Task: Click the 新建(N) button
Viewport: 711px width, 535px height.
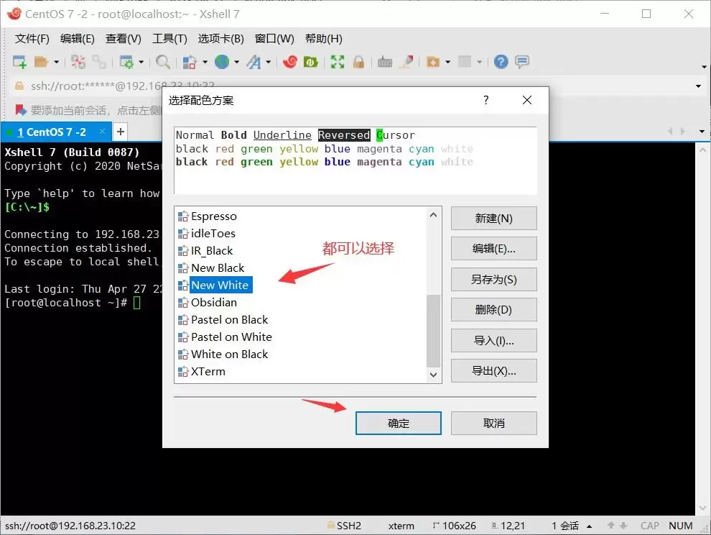Action: (494, 219)
